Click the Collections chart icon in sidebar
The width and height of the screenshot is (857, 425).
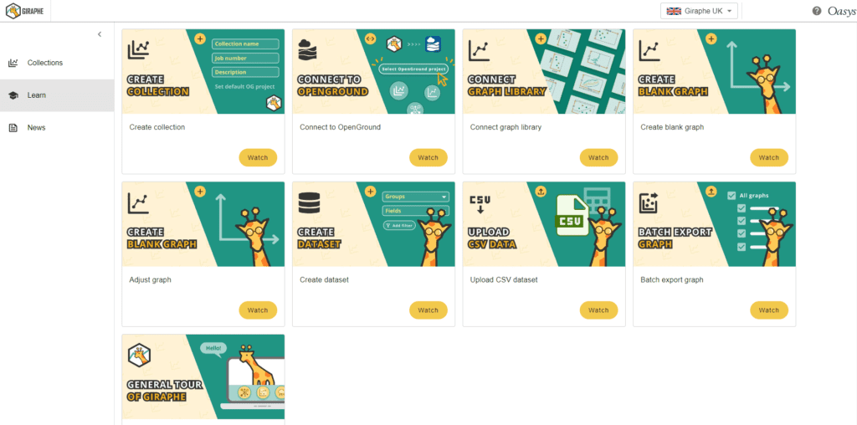click(13, 63)
